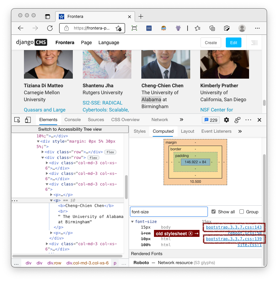Activate the inspect element picker tool
Image resolution: width=278 pixels, height=281 pixels.
(17, 120)
